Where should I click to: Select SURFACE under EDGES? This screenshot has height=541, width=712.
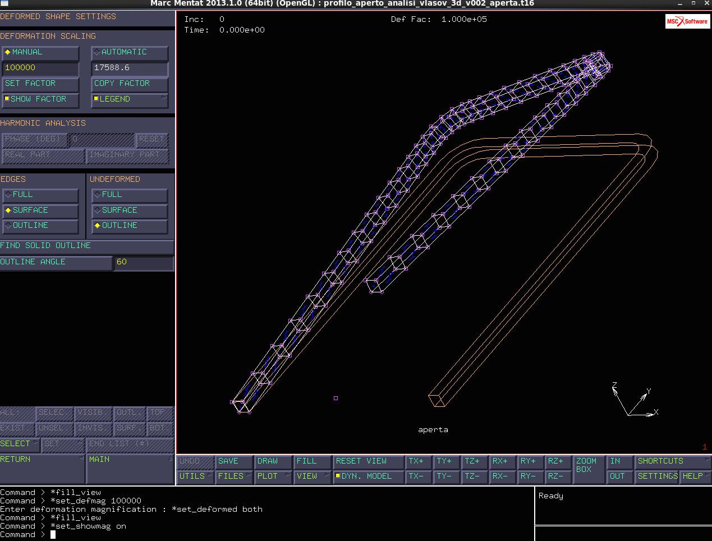click(x=40, y=210)
